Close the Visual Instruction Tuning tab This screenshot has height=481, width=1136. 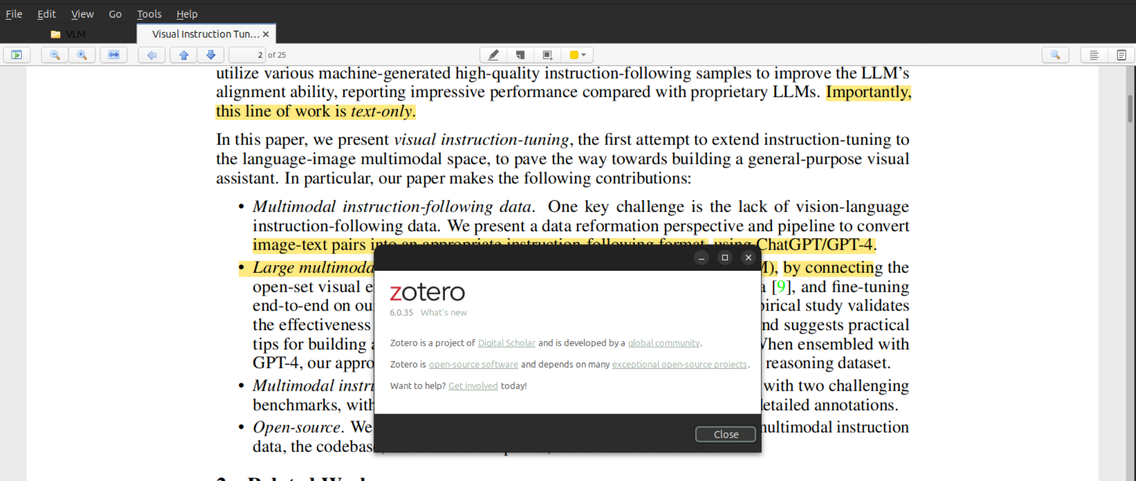[x=266, y=34]
